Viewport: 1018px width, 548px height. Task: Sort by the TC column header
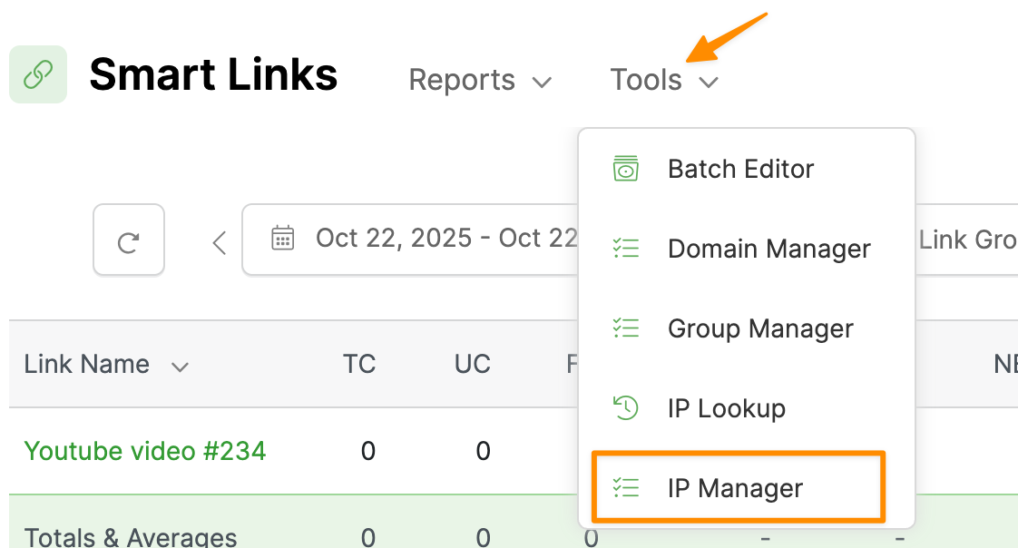(x=359, y=365)
